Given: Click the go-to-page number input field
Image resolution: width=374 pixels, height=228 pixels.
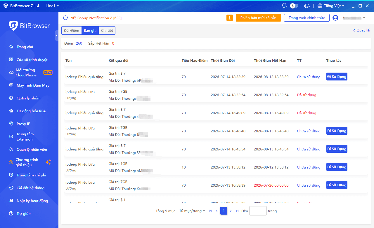Looking at the screenshot, I should click(x=258, y=211).
